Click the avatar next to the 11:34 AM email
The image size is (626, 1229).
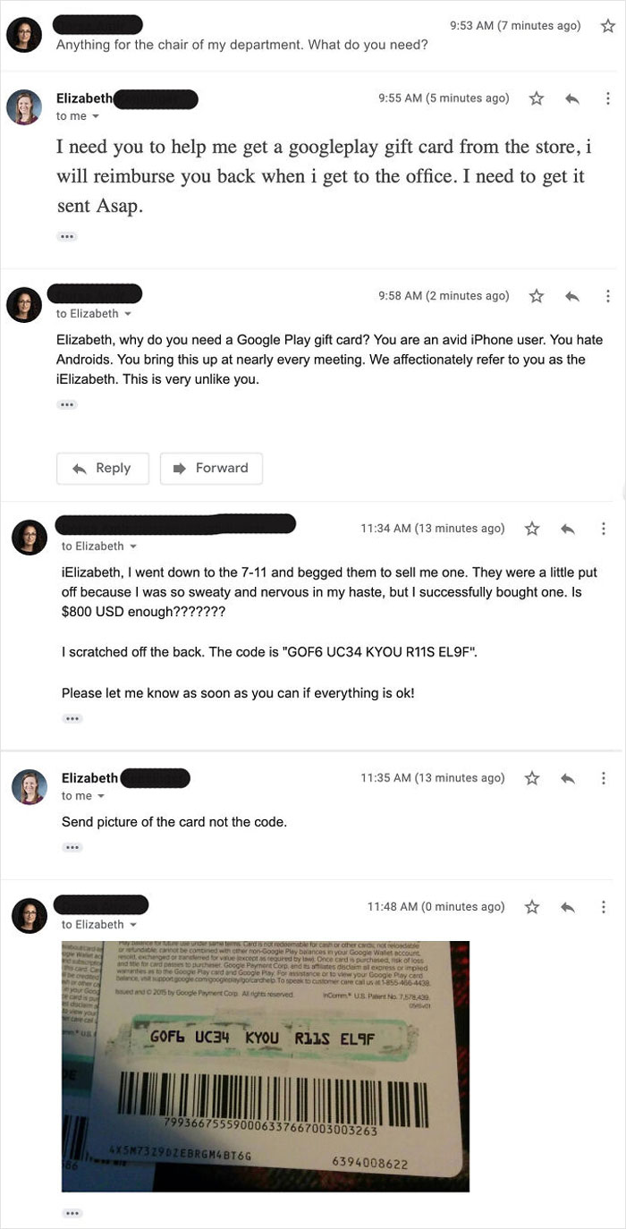point(30,536)
